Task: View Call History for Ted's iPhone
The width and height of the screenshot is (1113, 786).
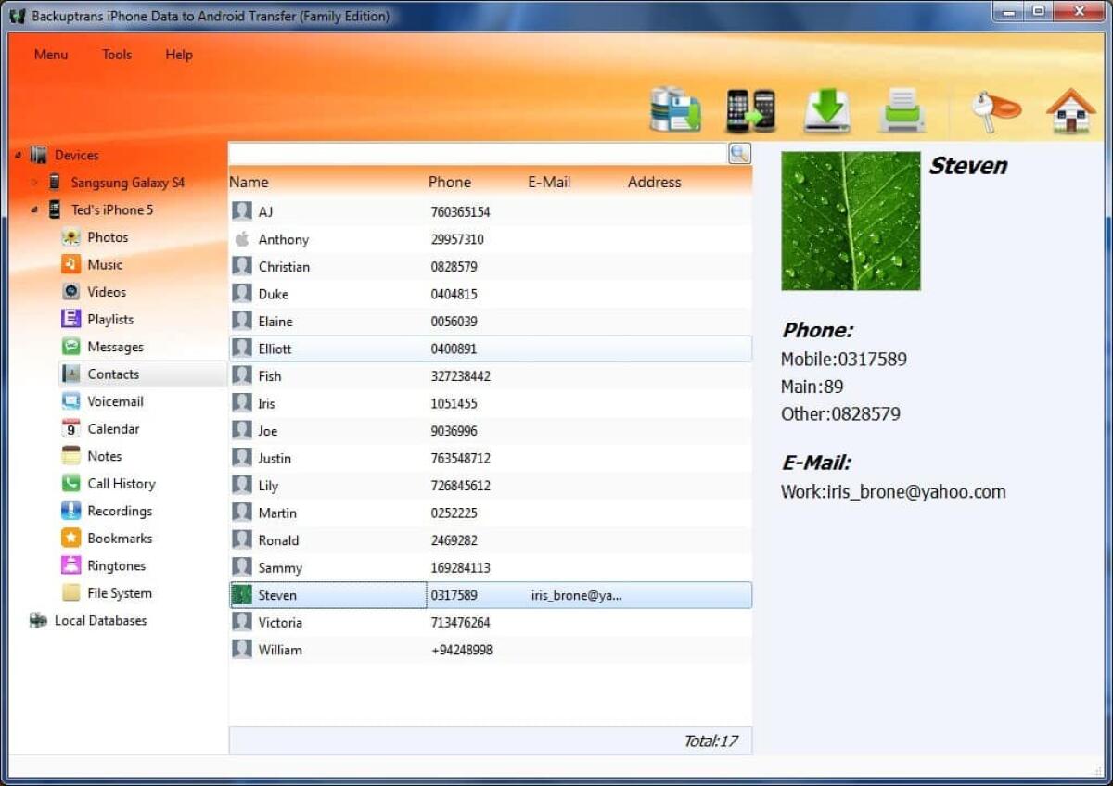Action: click(x=120, y=483)
